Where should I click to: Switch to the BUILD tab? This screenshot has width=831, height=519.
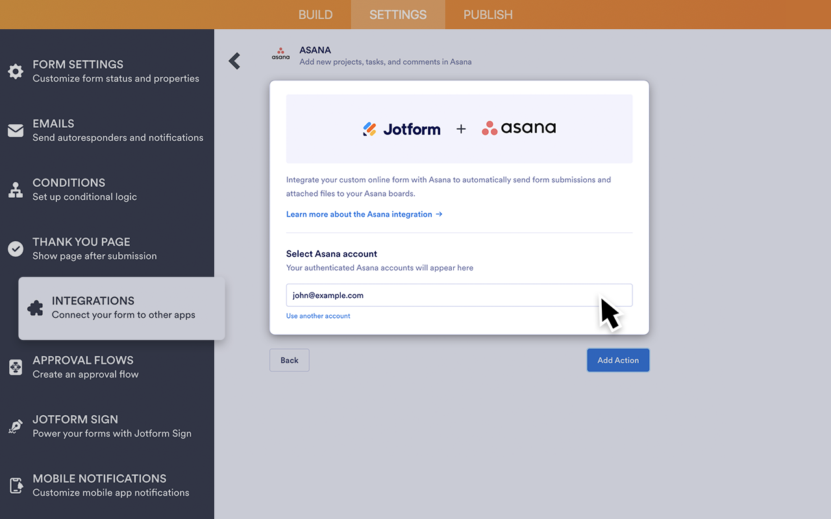click(316, 14)
